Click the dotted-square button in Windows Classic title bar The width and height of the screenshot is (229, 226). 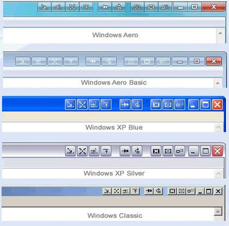[182, 191]
